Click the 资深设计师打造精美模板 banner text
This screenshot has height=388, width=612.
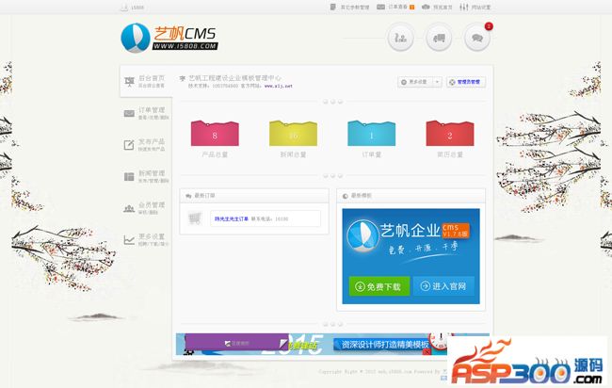pyautogui.click(x=385, y=345)
